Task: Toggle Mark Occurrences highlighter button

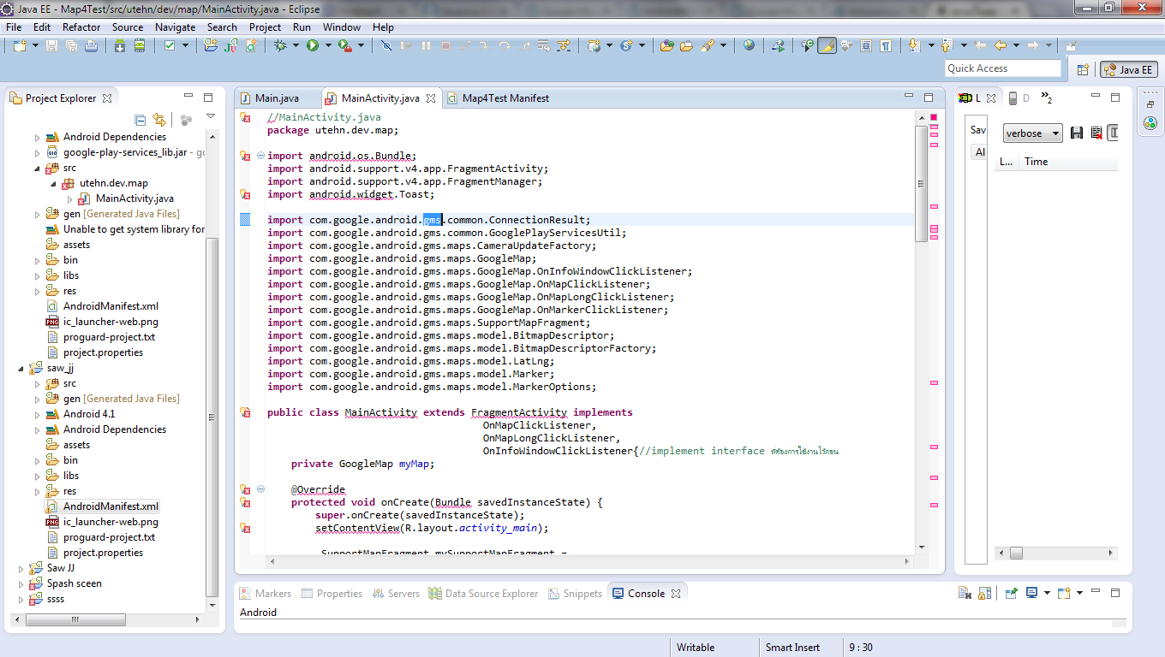Action: click(827, 45)
